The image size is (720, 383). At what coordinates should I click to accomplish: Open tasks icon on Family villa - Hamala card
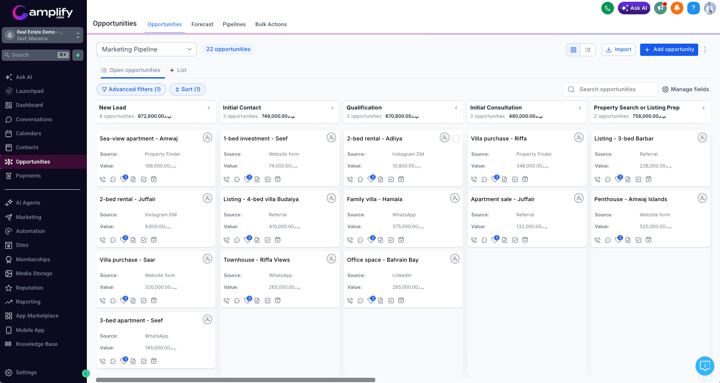391,240
